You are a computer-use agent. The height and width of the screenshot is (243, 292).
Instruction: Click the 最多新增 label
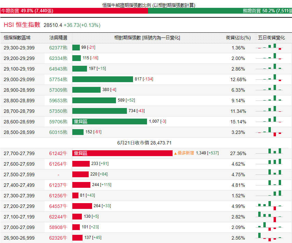coord(184,153)
